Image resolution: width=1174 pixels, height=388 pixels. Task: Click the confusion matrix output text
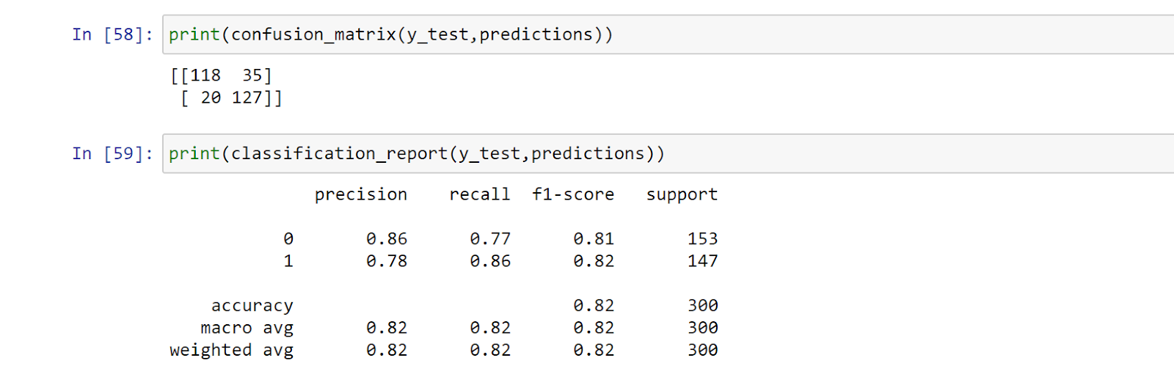[226, 87]
